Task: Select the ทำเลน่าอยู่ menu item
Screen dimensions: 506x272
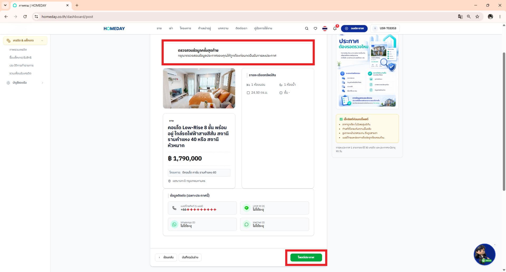Action: [x=205, y=28]
